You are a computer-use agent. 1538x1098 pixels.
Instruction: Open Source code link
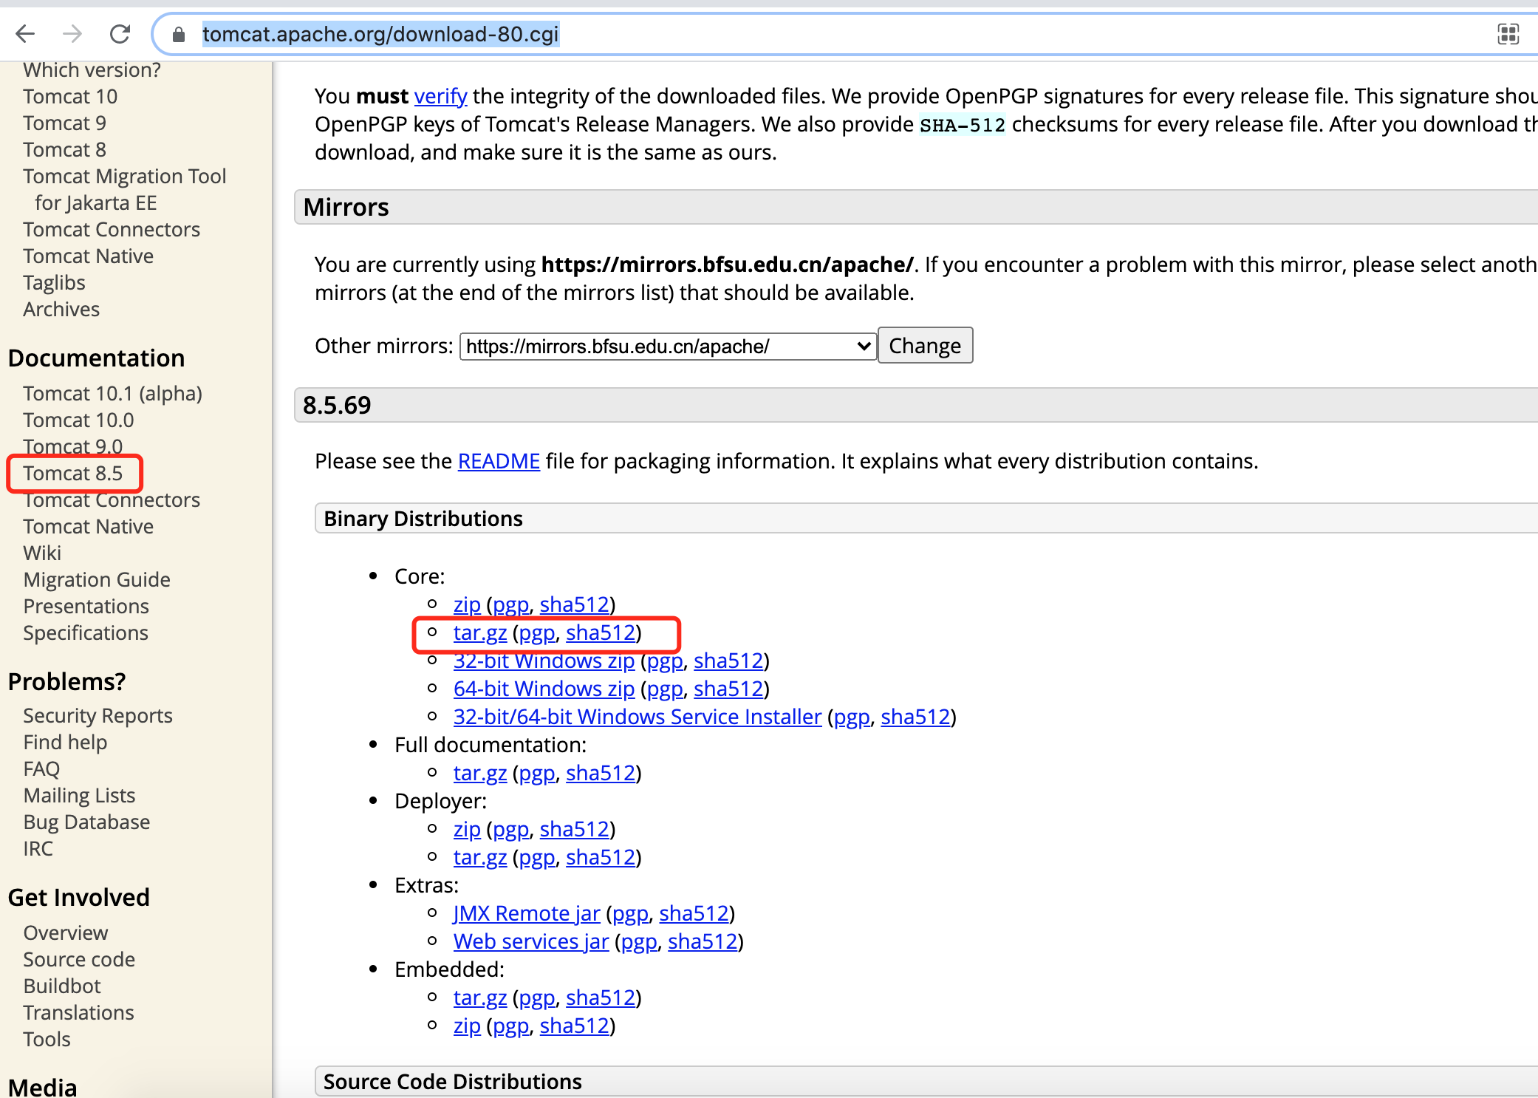(x=79, y=959)
